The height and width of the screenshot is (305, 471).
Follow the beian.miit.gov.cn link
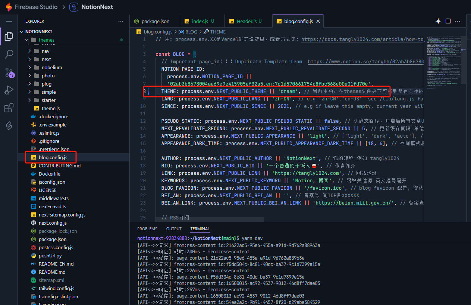click(354, 203)
